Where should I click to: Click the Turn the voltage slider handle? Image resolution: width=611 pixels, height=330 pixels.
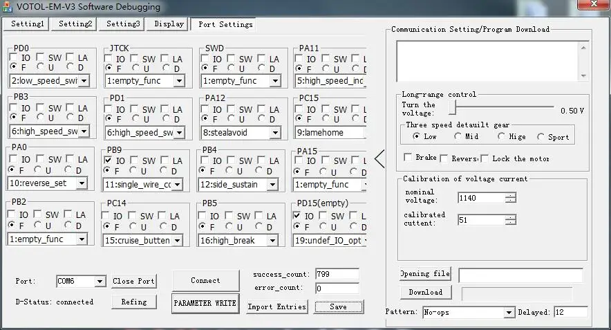pyautogui.click(x=453, y=108)
